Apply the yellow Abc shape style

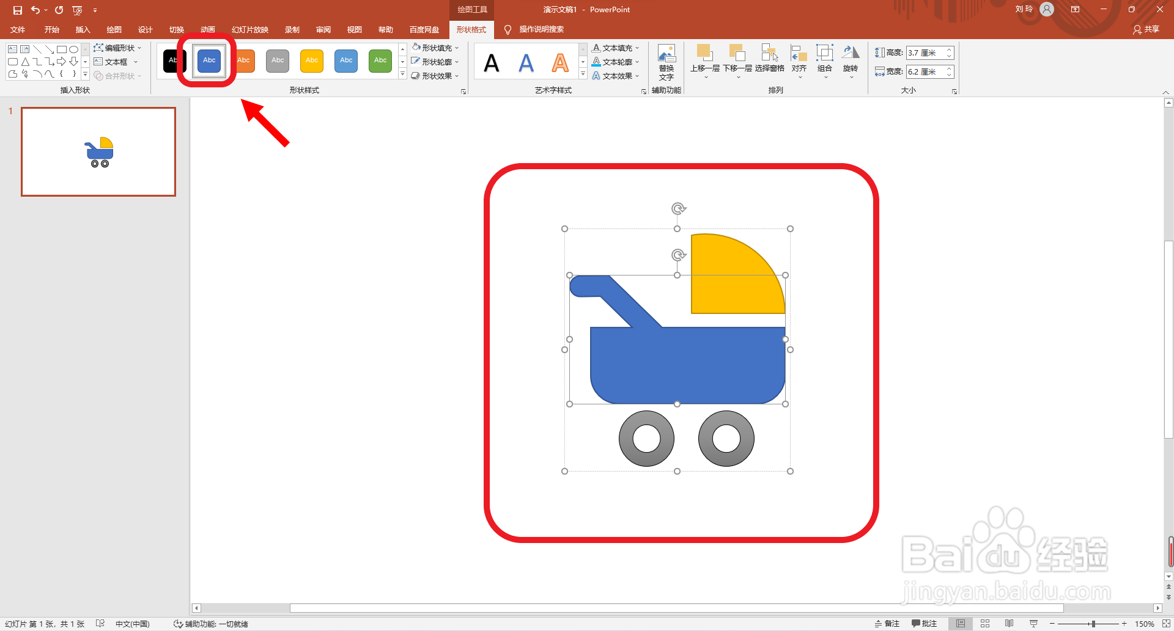(x=312, y=60)
